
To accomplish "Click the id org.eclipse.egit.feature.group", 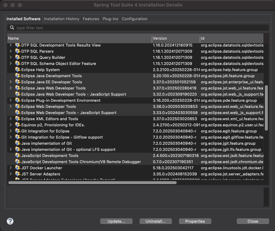I will (229, 131).
